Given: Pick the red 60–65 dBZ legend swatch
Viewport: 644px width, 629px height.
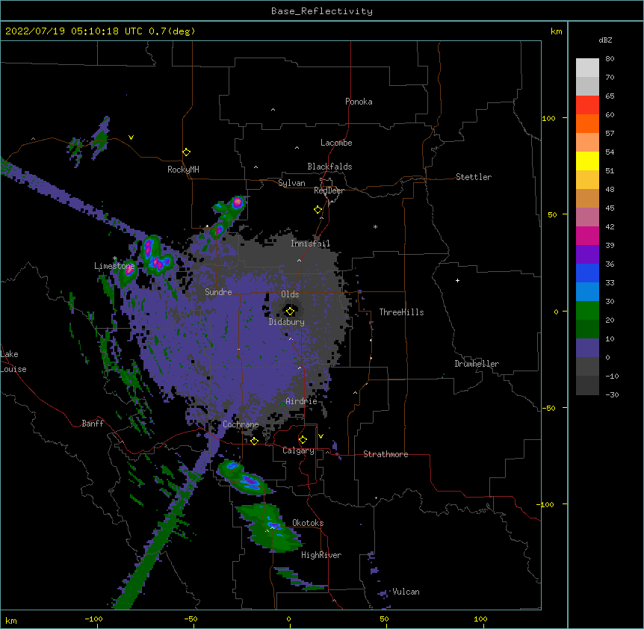Looking at the screenshot, I should 587,105.
